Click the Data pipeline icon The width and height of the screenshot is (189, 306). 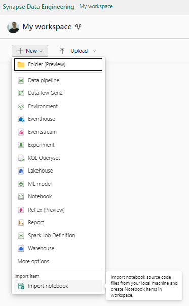click(x=21, y=80)
